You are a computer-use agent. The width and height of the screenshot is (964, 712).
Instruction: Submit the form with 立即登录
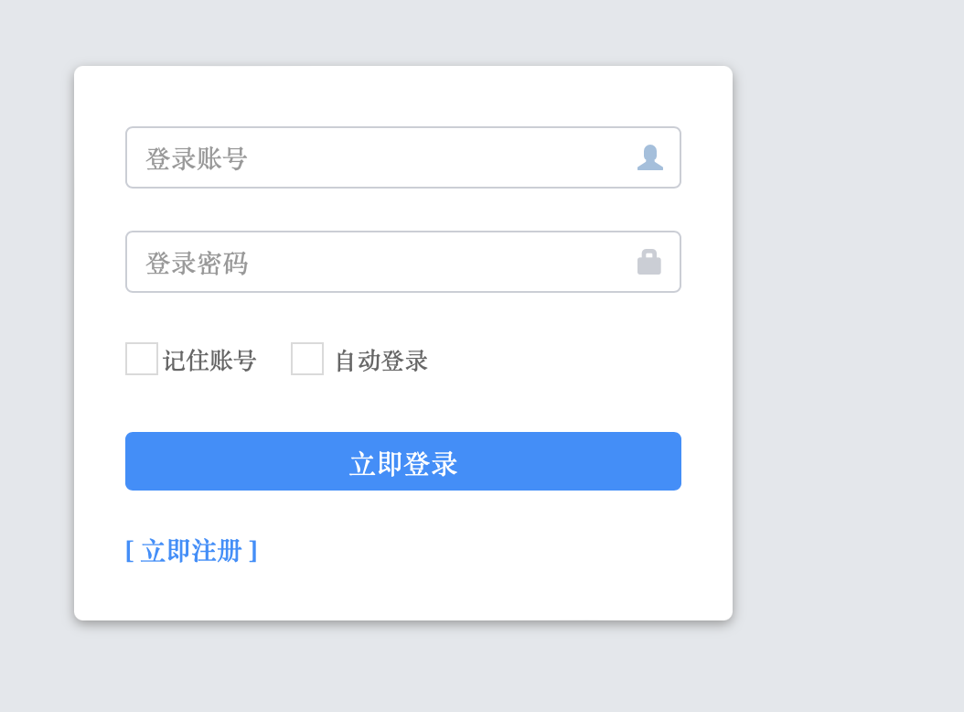pos(403,461)
